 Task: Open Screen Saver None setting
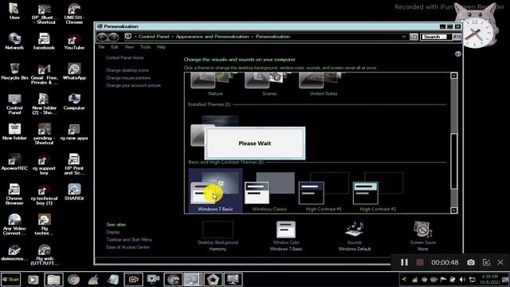423,236
